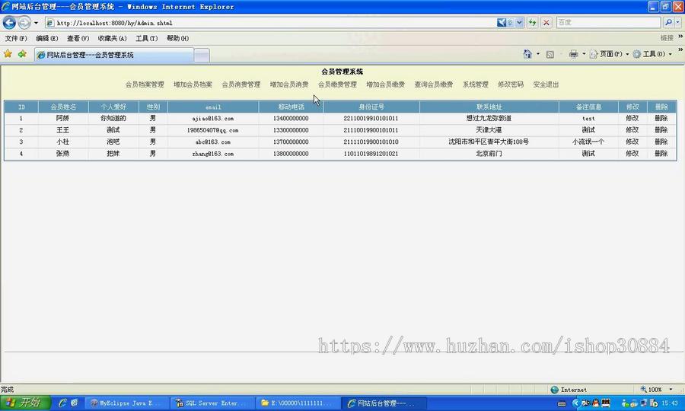Viewport: 685px width, 411px height.
Task: Click the browser Forward arrow button
Action: (x=24, y=22)
